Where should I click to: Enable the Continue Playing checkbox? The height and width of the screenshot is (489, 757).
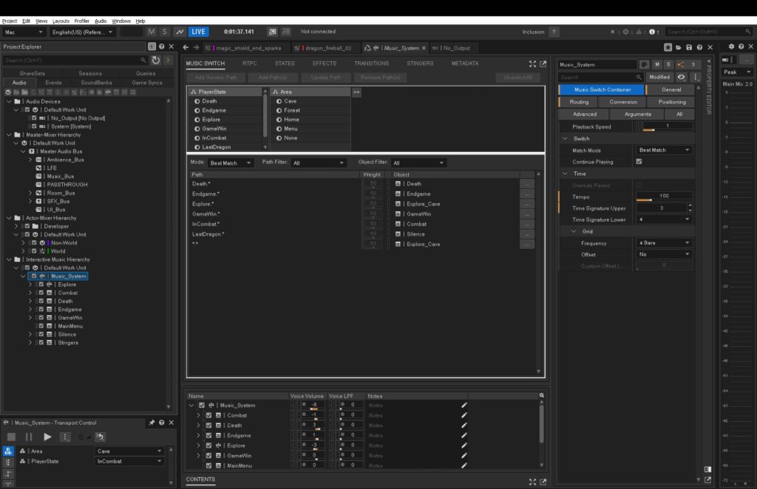coord(639,162)
